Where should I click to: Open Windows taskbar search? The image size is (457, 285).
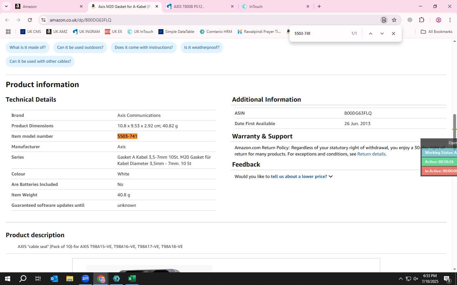click(x=23, y=279)
